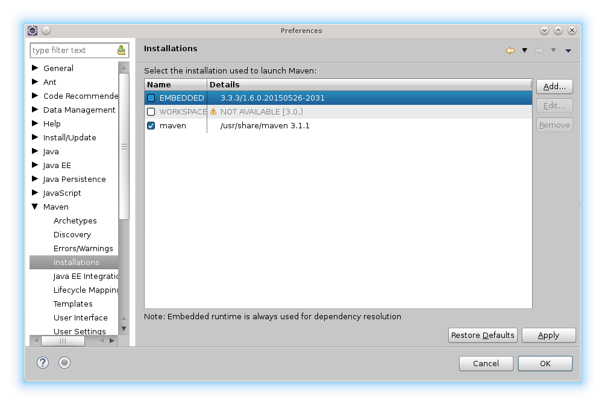Screen dimensions: 605x406
Task: Expand the Code Recommenders tree node
Action: tap(35, 96)
